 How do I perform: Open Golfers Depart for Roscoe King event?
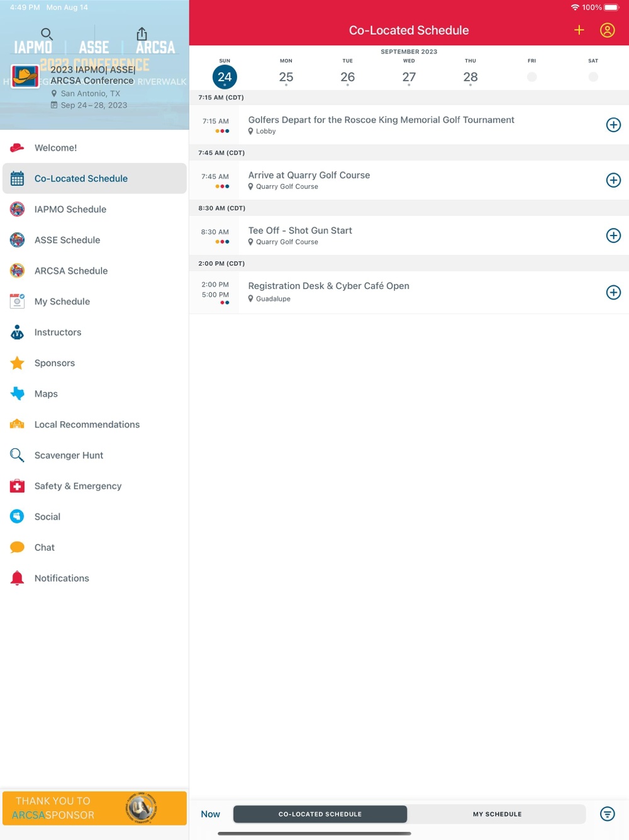click(x=409, y=125)
